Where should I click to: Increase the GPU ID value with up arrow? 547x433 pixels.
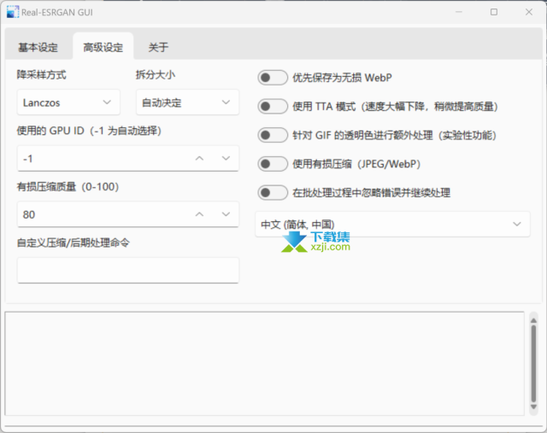[x=199, y=159]
